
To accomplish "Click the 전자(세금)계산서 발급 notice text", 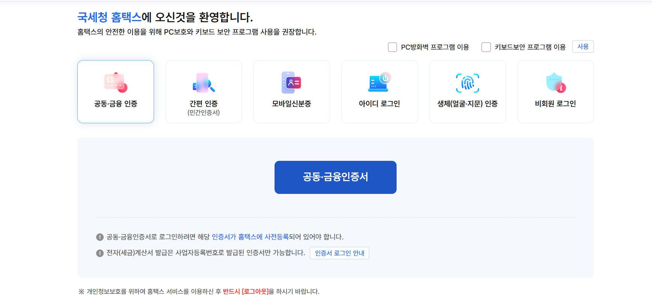I will [x=206, y=253].
